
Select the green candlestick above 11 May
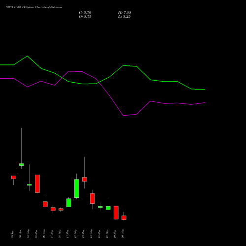point(69,203)
